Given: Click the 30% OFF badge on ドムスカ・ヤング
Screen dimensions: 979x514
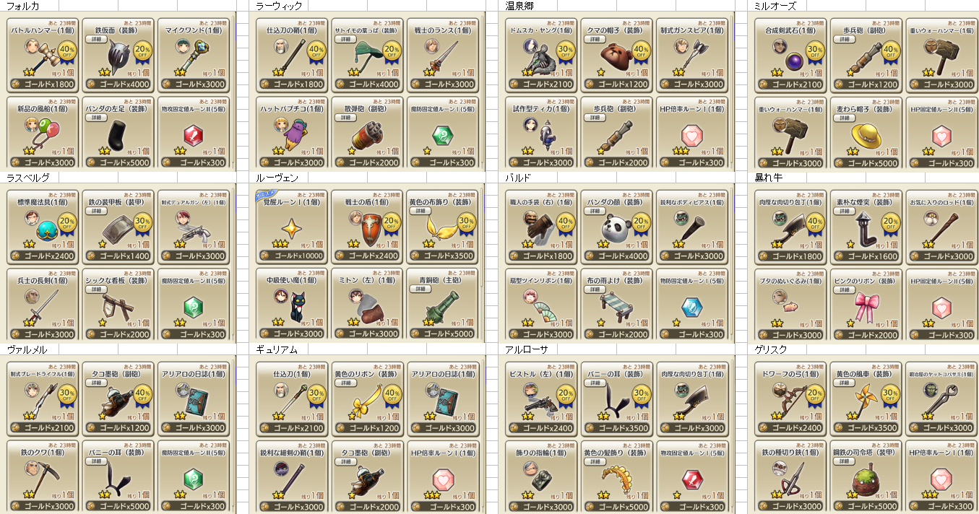Looking at the screenshot, I should (x=566, y=52).
